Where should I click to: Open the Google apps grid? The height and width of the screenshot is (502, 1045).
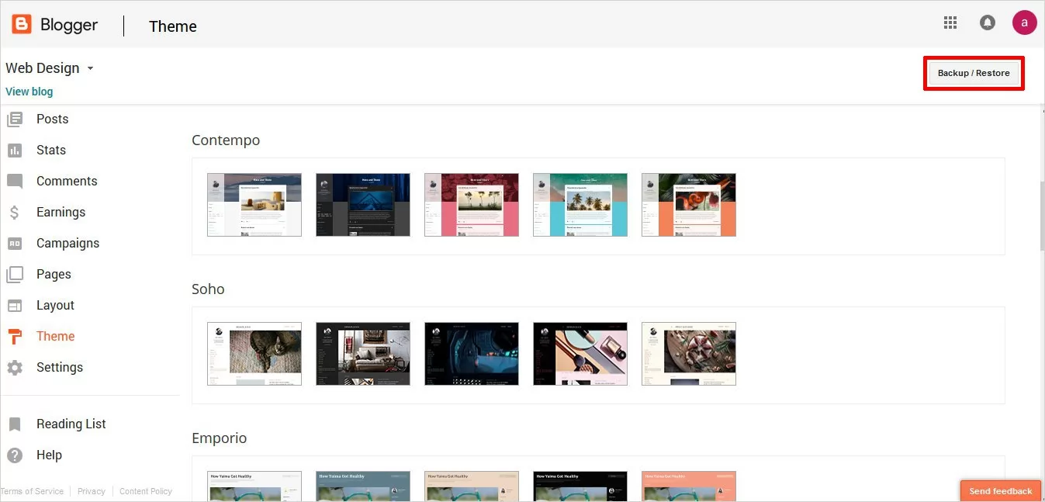point(950,23)
